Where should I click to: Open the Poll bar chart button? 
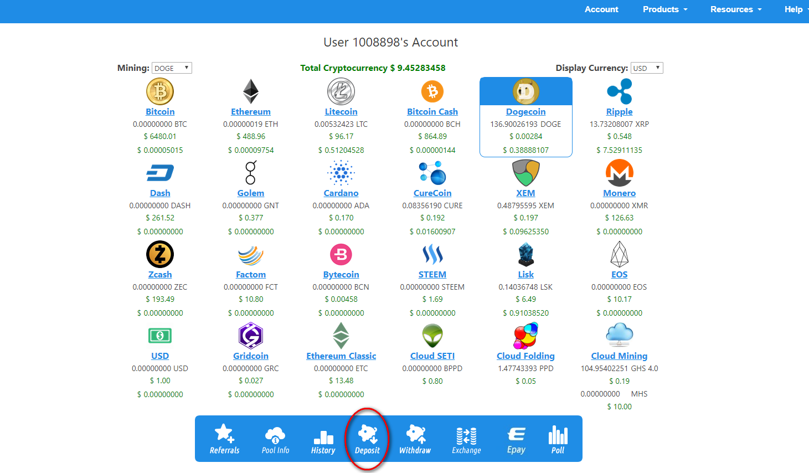pos(558,440)
